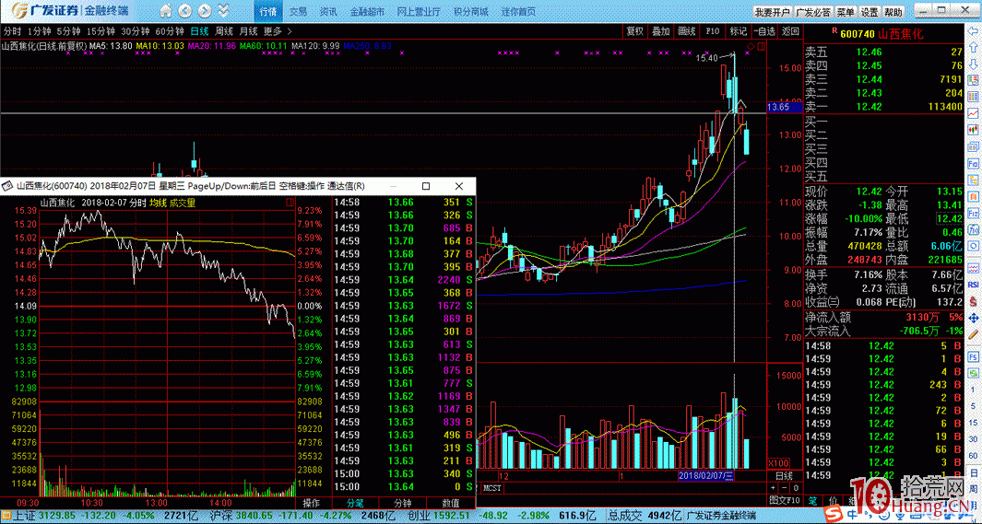Switch to the 交易 tab
The image size is (982, 524).
[x=298, y=12]
